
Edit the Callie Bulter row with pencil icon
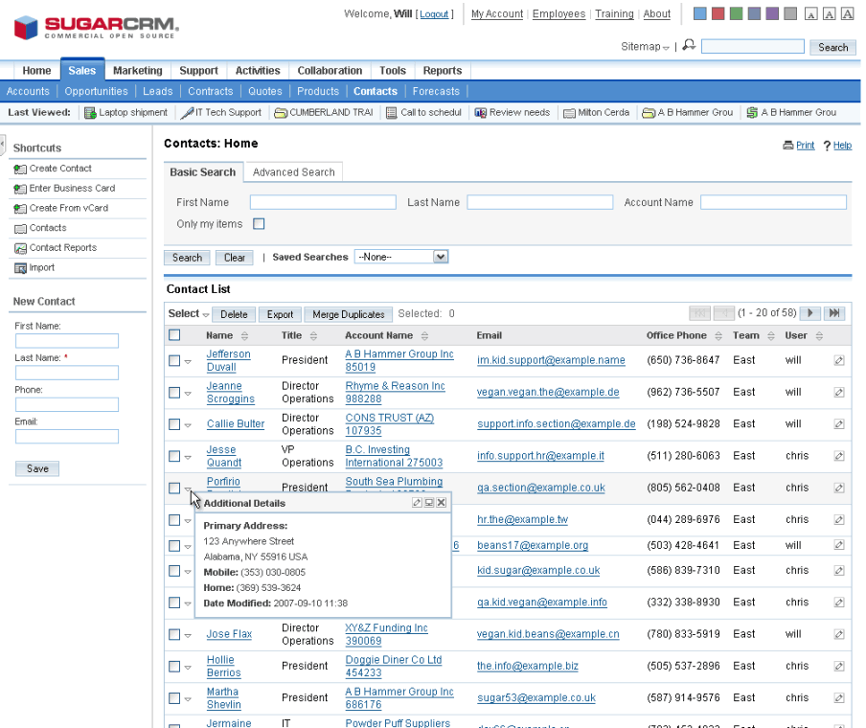click(x=839, y=424)
